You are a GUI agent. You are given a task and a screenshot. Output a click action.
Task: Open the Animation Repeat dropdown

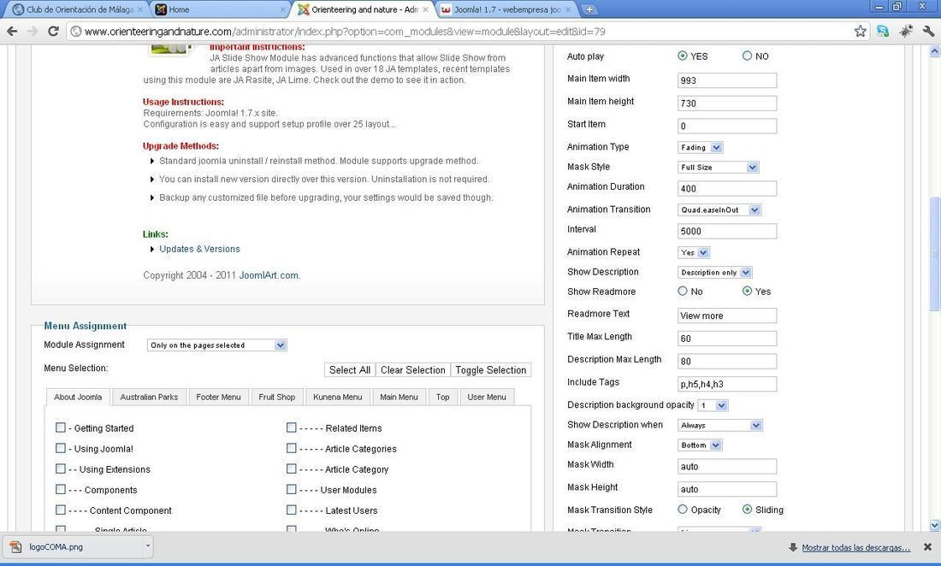694,252
